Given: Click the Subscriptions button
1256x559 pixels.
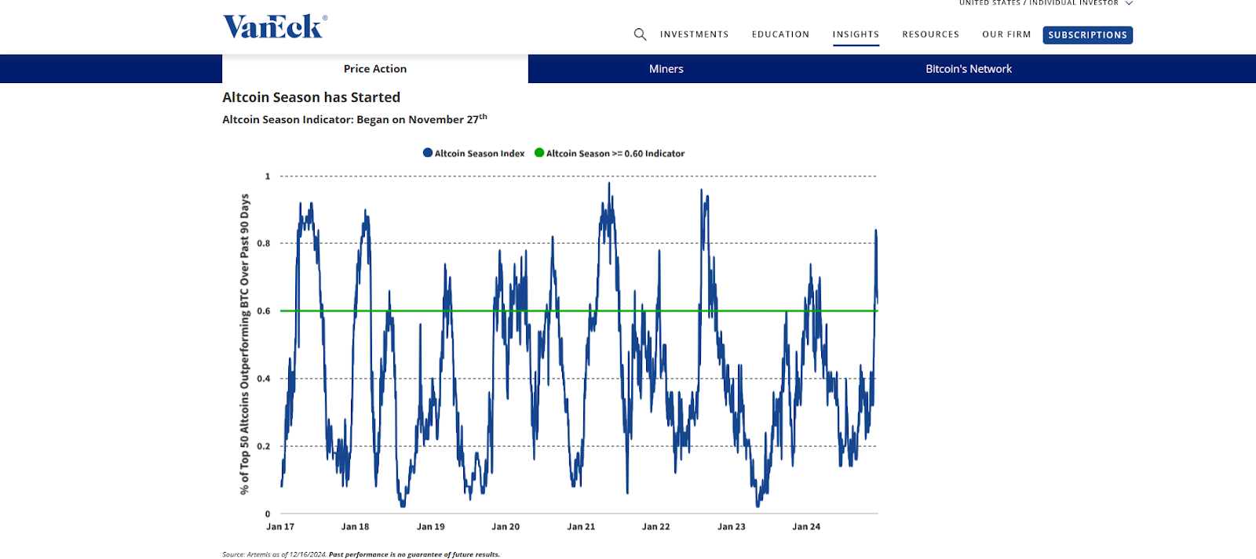Looking at the screenshot, I should (1087, 34).
